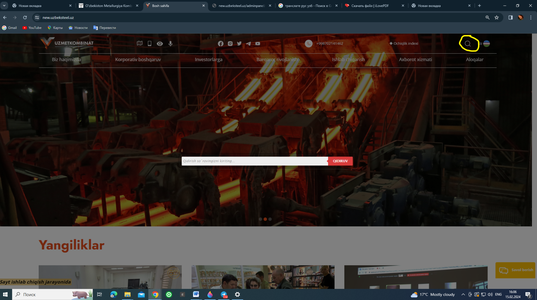
Task: Click the Savol berish chat button
Action: pyautogui.click(x=515, y=270)
